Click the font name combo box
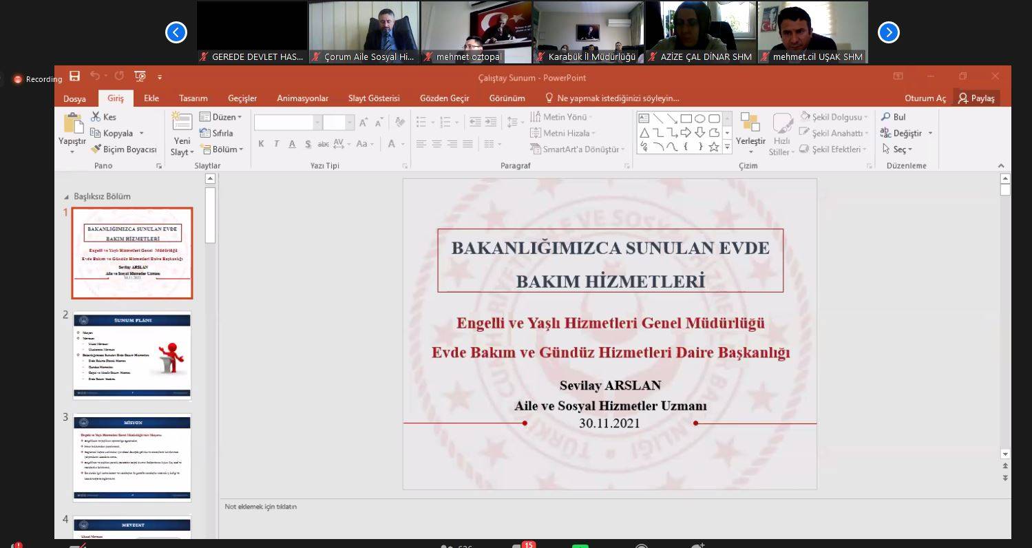The height and width of the screenshot is (548, 1032). coord(288,123)
